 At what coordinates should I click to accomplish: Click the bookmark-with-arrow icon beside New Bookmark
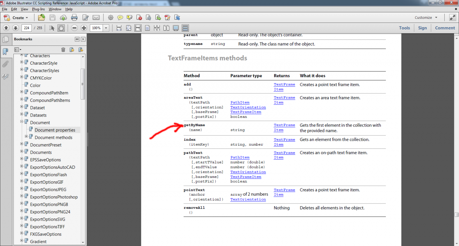pos(81,49)
